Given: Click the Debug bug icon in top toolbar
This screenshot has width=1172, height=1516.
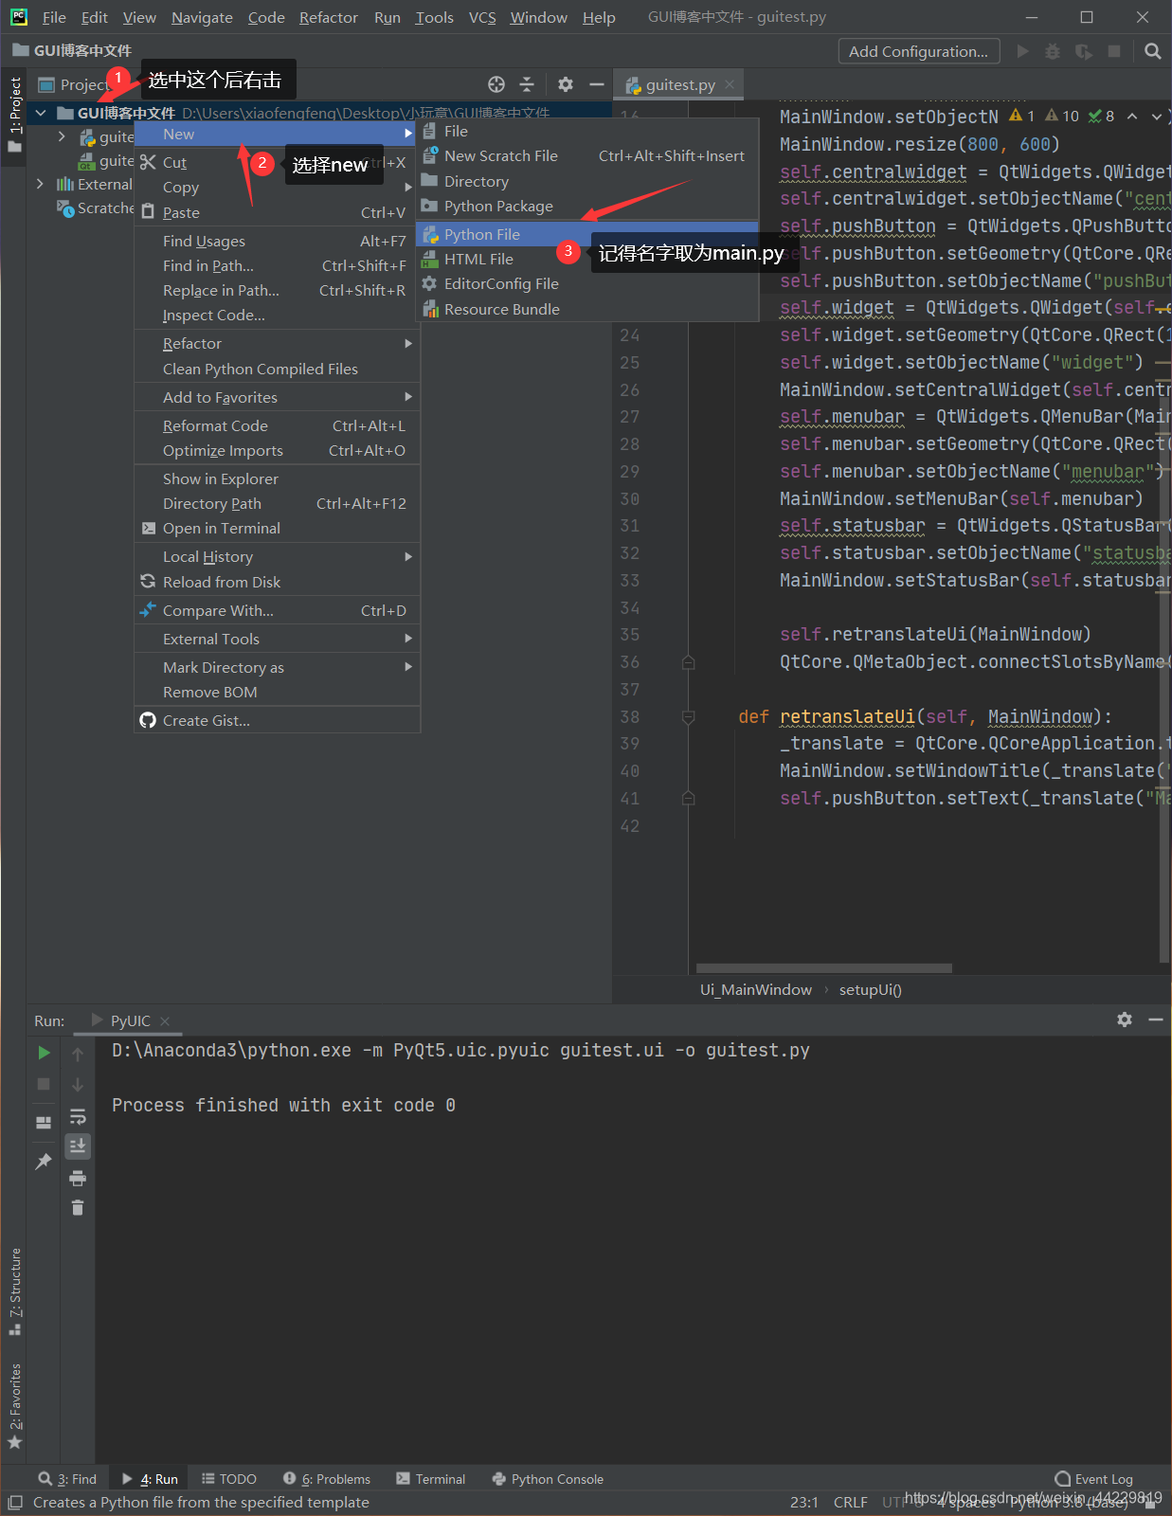Looking at the screenshot, I should coord(1053,51).
